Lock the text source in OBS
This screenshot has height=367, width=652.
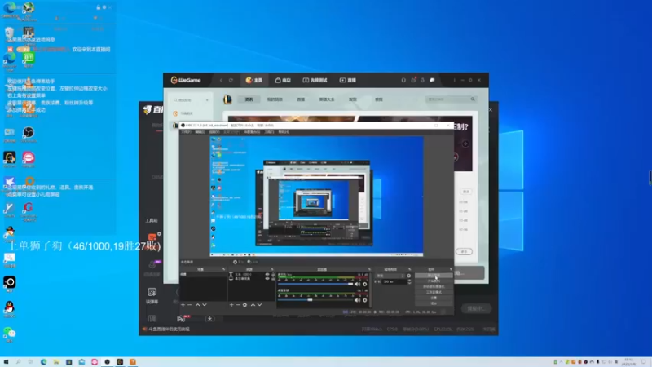(273, 275)
